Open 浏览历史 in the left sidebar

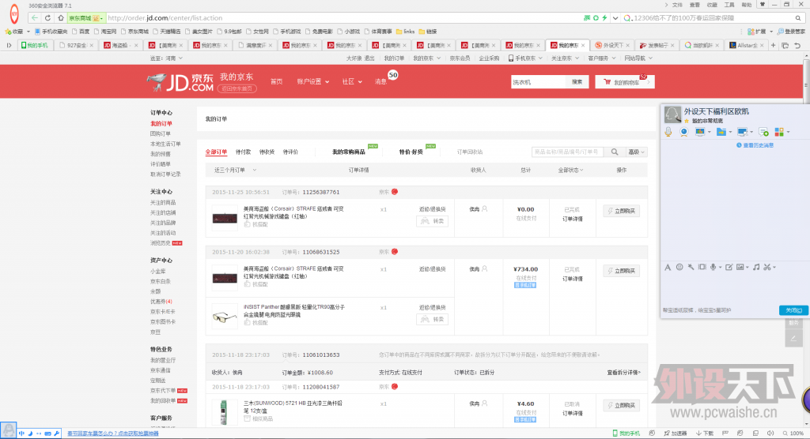[160, 242]
